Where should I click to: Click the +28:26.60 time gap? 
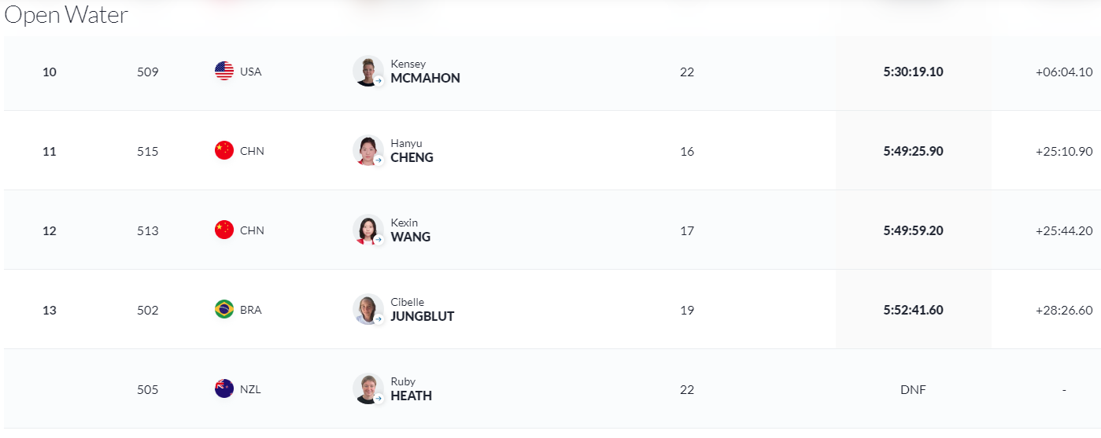point(1064,310)
